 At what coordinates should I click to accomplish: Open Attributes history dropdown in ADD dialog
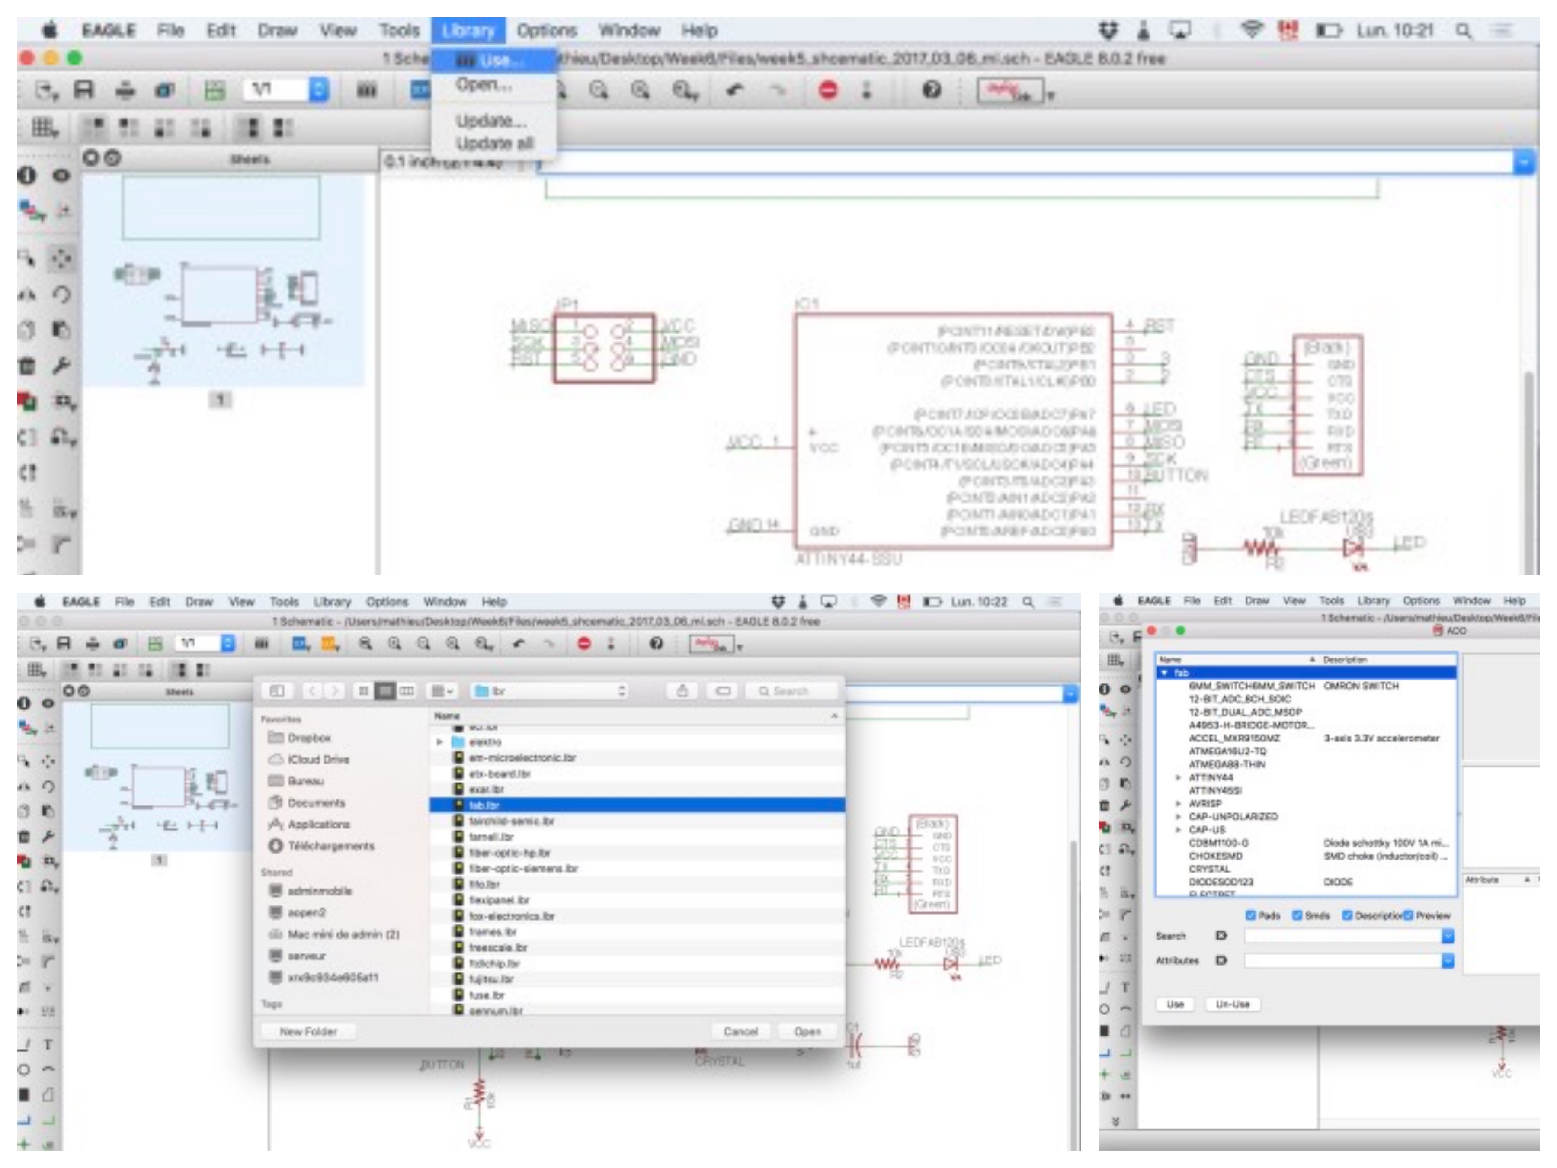(1448, 960)
